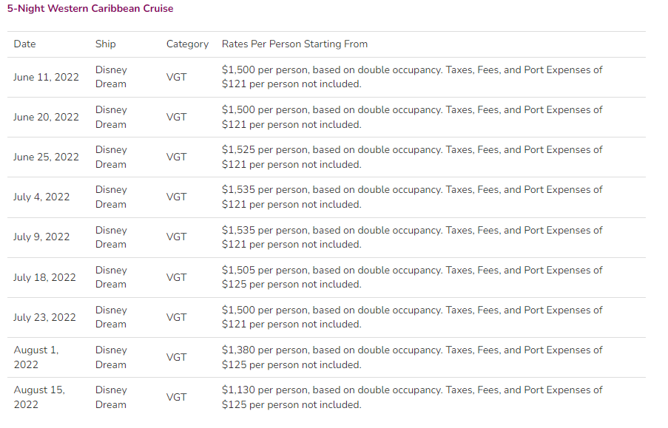Click the 5-Night Western Caribbean Cruise heading
Viewport: 668px width, 428px height.
90,9
